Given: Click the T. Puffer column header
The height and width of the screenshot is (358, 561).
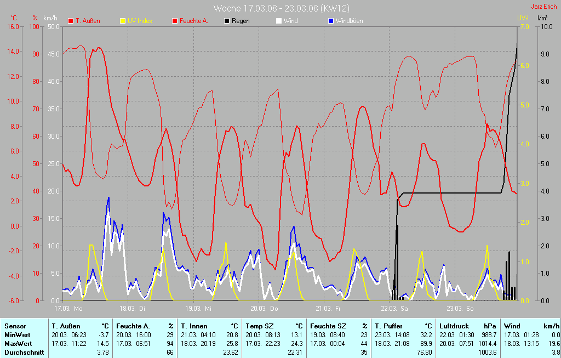Looking at the screenshot, I should pyautogui.click(x=388, y=326).
